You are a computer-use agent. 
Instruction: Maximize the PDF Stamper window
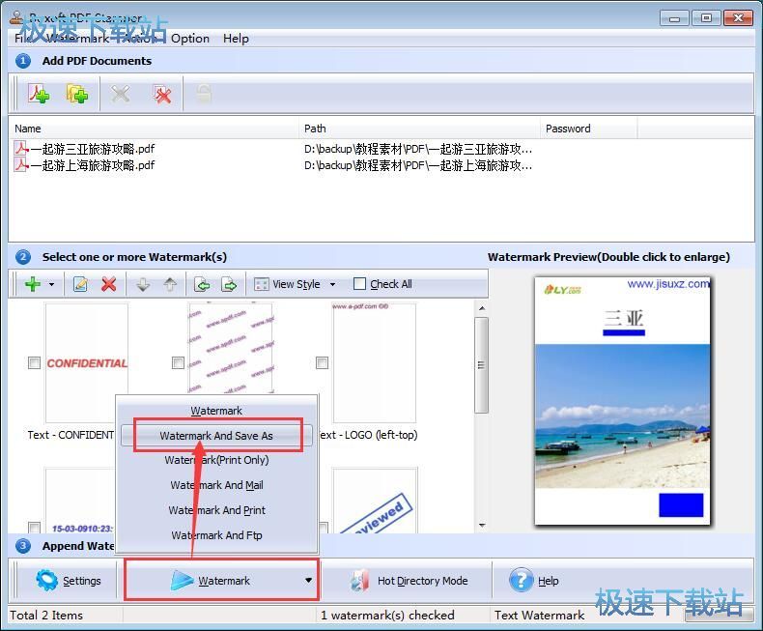point(706,18)
